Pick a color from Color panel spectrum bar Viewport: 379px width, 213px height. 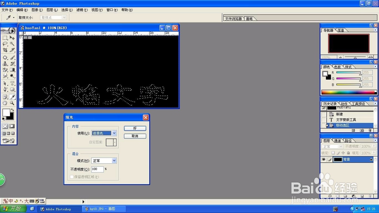349,92
